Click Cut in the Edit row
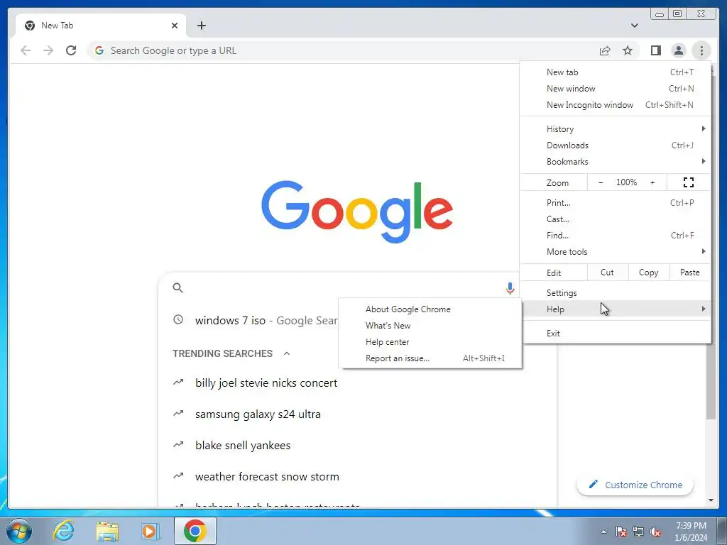 pos(608,272)
